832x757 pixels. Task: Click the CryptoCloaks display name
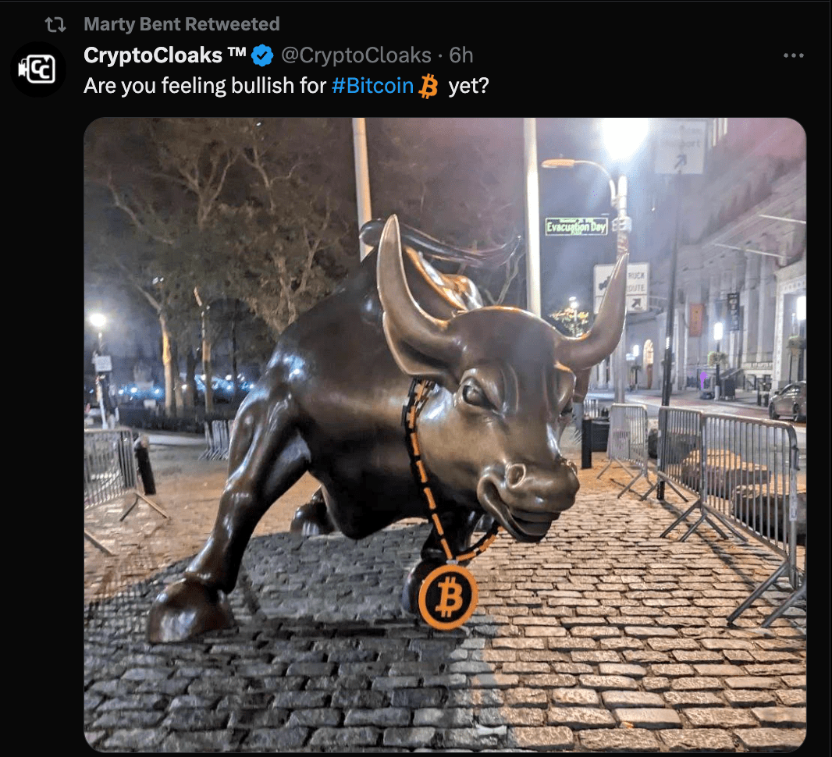coord(153,55)
